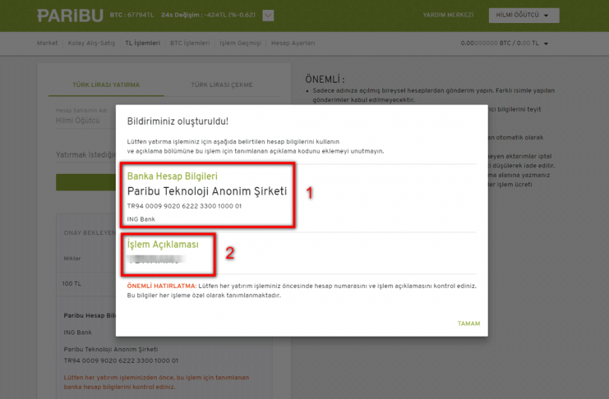Click TAMAM to close the dialog

point(468,323)
